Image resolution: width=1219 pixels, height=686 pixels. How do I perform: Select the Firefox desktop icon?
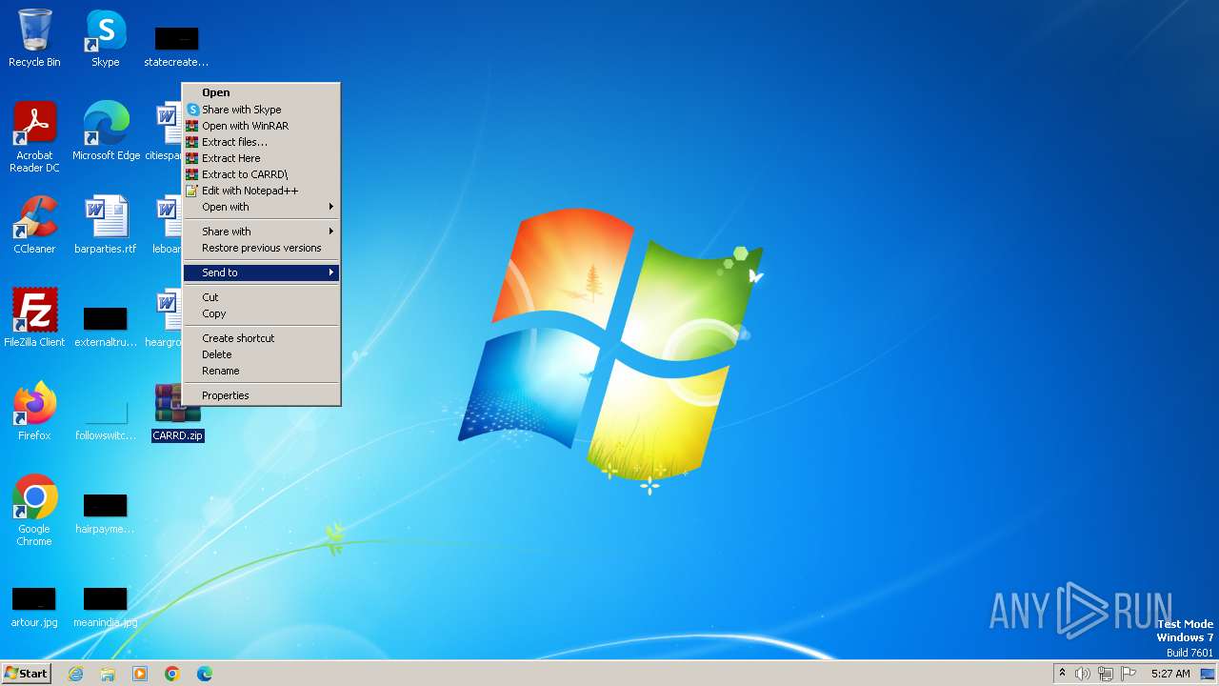click(34, 411)
